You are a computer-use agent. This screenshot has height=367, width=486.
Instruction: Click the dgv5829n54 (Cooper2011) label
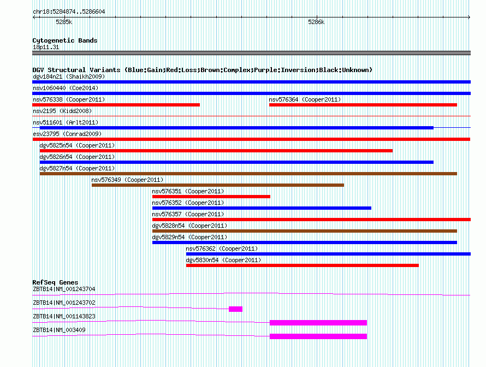click(189, 237)
